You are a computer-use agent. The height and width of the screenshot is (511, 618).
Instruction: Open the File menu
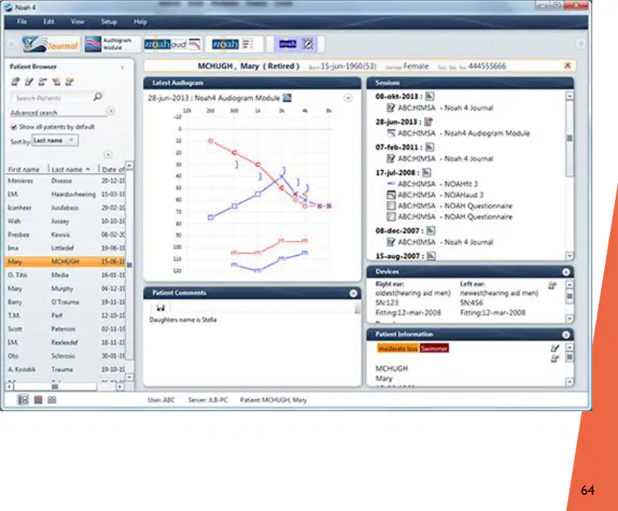pyautogui.click(x=22, y=22)
